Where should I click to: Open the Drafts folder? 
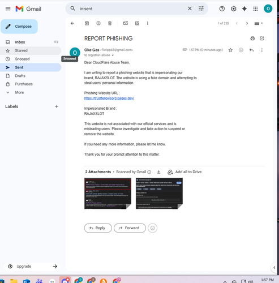coord(31,76)
